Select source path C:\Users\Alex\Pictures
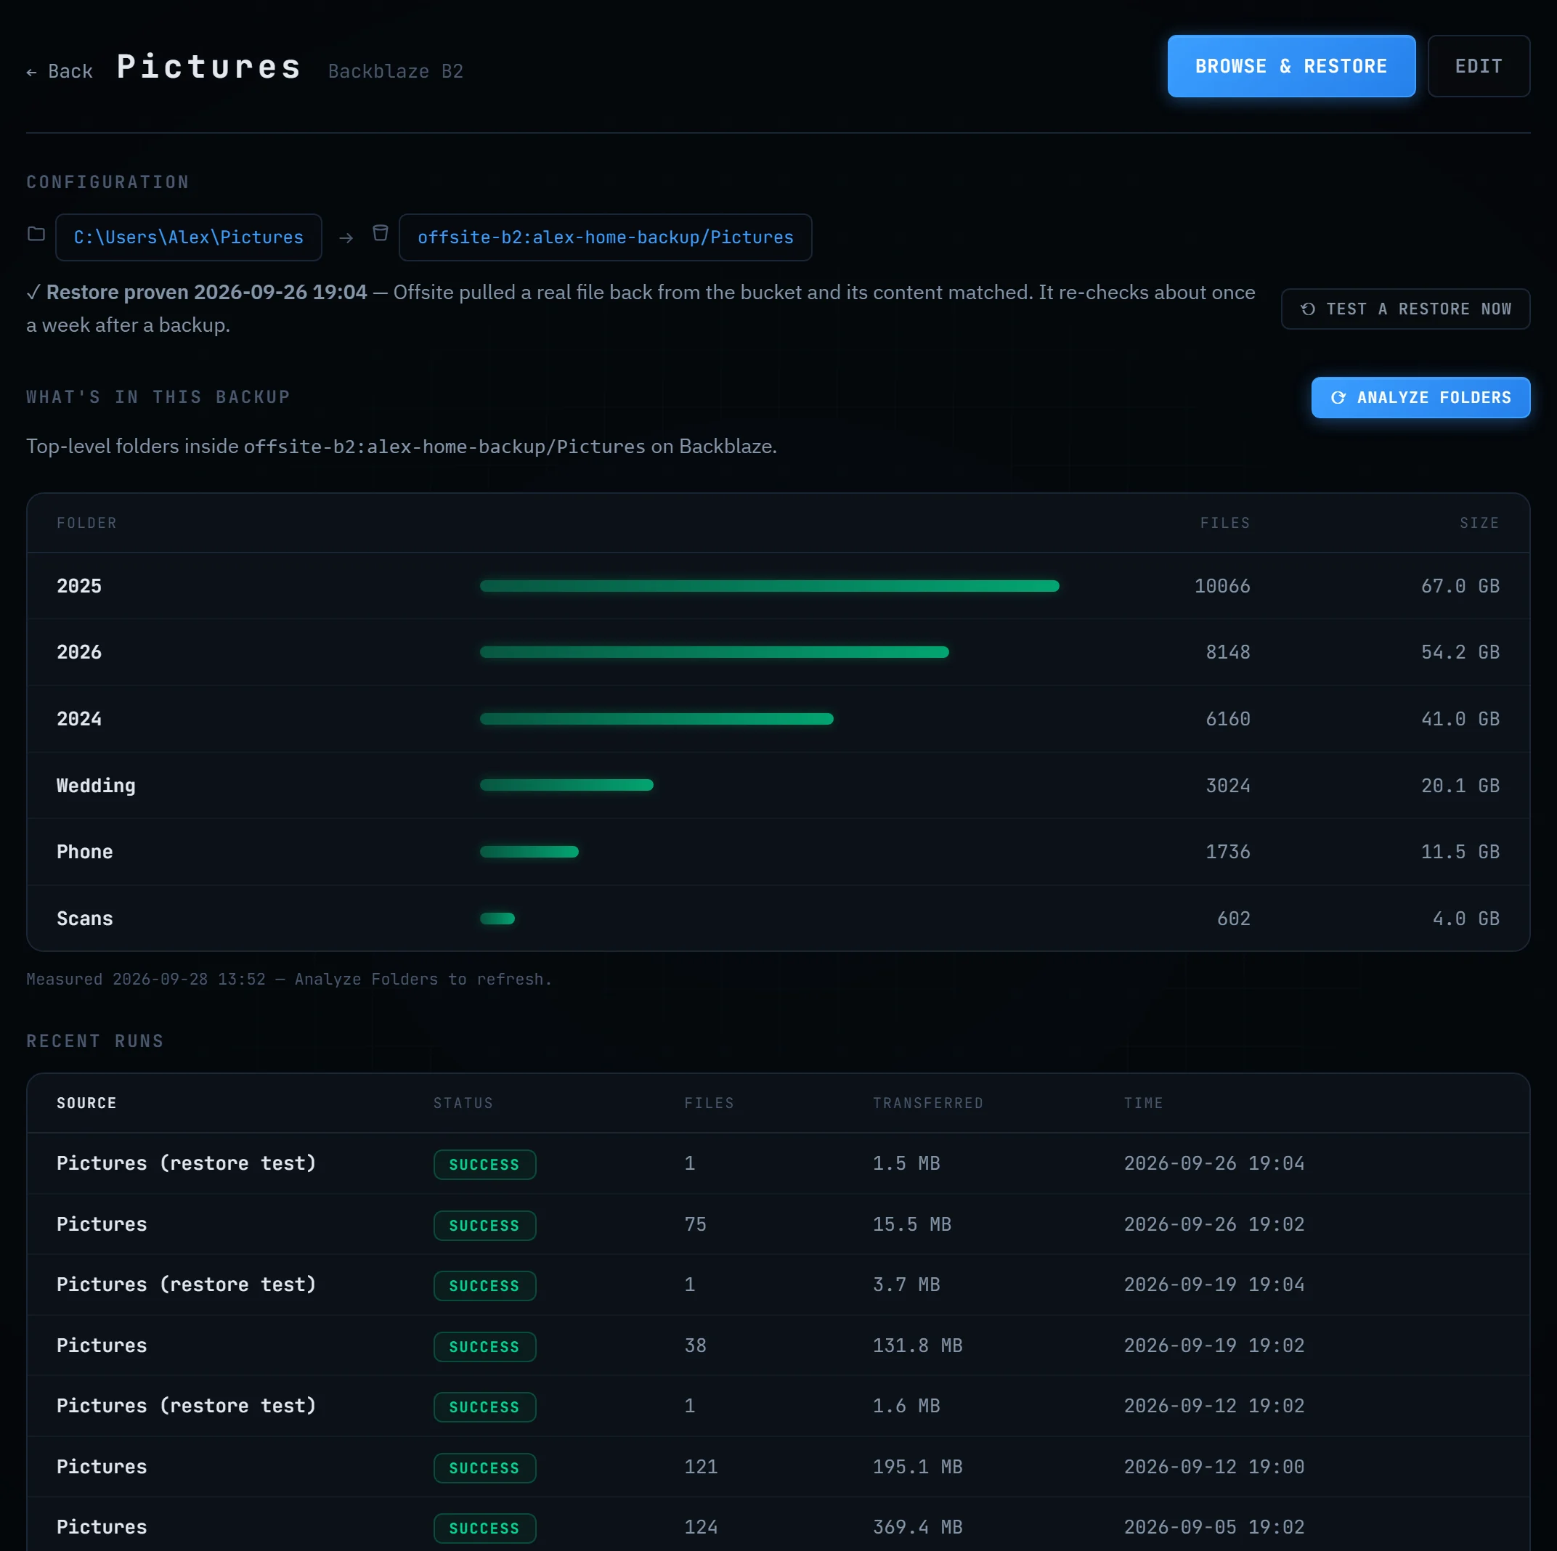Viewport: 1557px width, 1551px height. (189, 237)
